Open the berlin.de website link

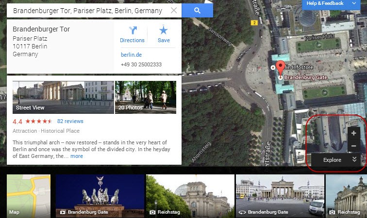(x=131, y=55)
